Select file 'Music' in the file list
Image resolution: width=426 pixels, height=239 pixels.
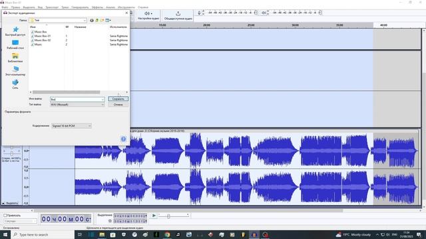[38, 44]
